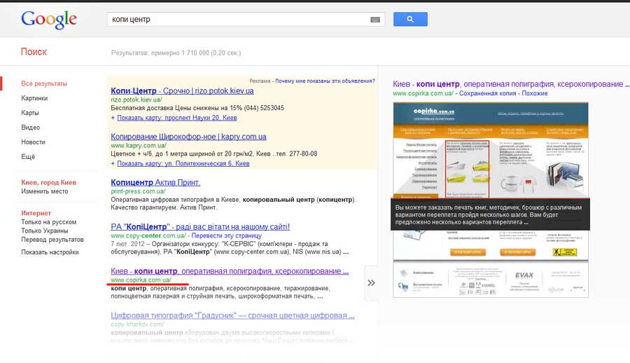This screenshot has width=630, height=363.
Task: Click the green URL 'www.kapry.com.ua/'
Action: click(138, 146)
